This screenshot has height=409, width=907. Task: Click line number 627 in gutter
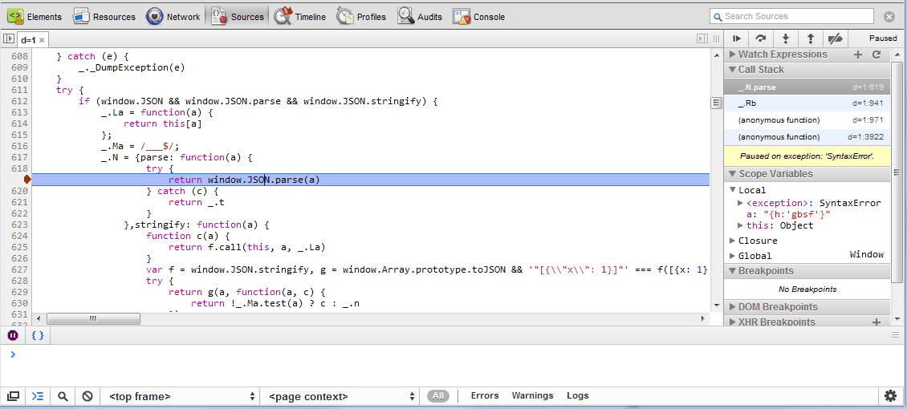[x=20, y=269]
